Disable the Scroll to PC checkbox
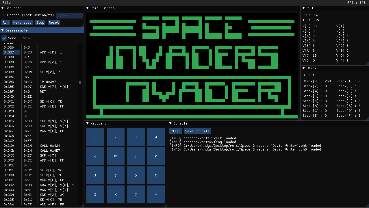Viewport: 369px width, 208px height. click(4, 38)
